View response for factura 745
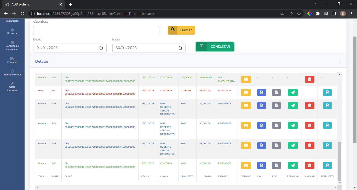The width and height of the screenshot is (357, 190). [x=327, y=145]
